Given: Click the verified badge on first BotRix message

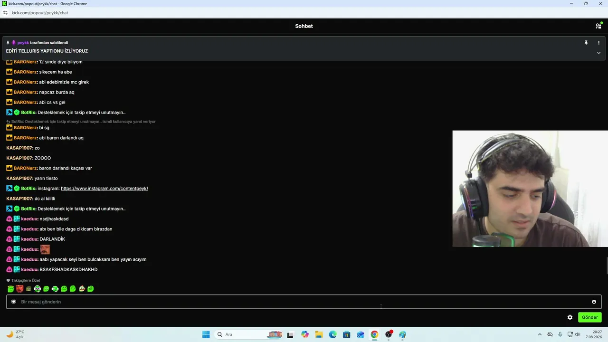Looking at the screenshot, I should (17, 113).
